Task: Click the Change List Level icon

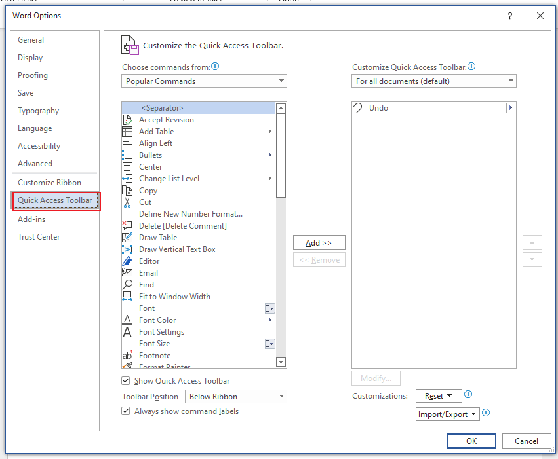Action: click(127, 179)
